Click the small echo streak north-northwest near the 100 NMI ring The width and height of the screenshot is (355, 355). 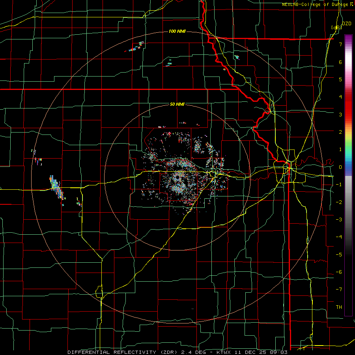(135, 47)
